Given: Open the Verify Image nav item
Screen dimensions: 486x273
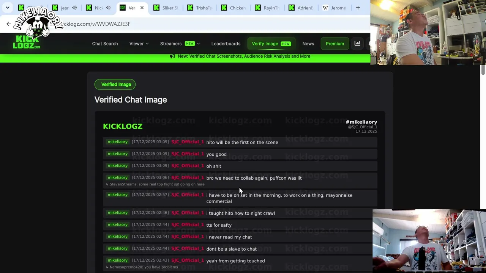Looking at the screenshot, I should click(271, 44).
